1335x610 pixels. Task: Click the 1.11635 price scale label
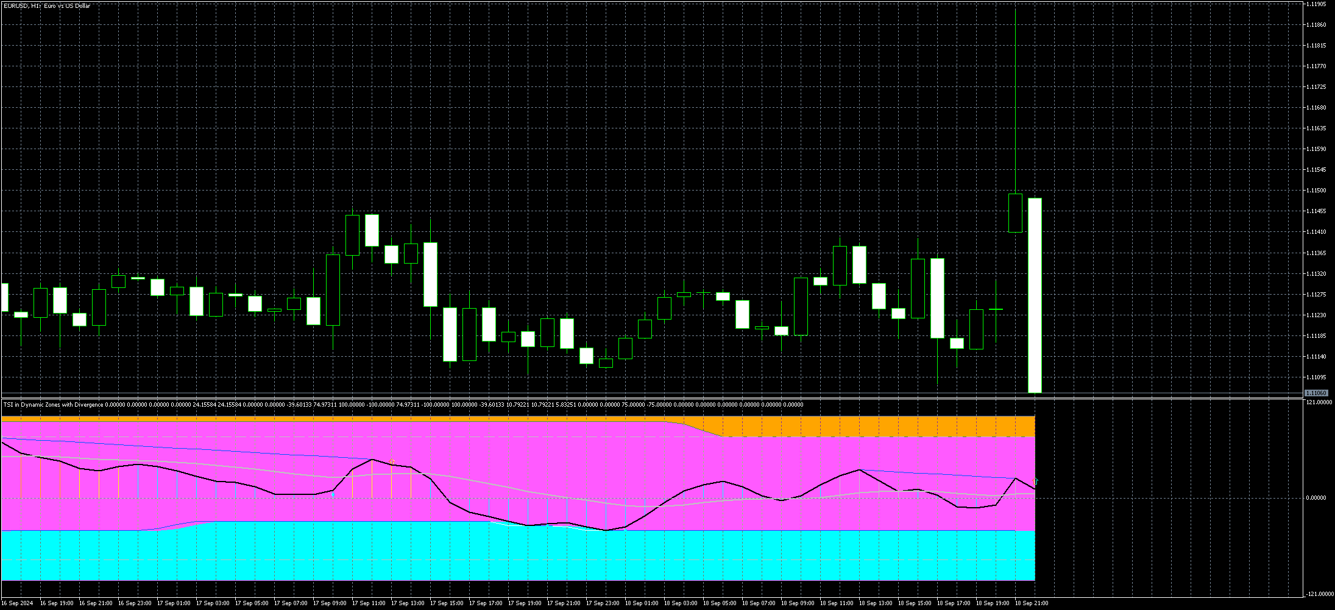tap(1316, 128)
